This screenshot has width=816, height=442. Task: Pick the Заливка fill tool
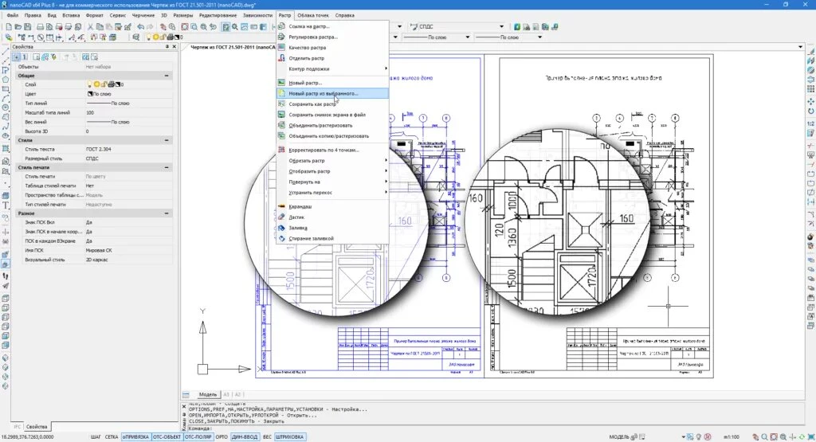point(297,228)
